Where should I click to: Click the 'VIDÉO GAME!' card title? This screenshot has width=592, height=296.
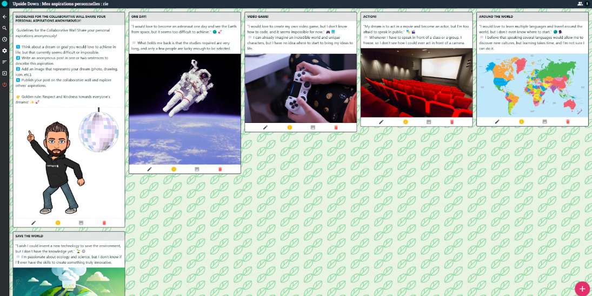pyautogui.click(x=258, y=17)
